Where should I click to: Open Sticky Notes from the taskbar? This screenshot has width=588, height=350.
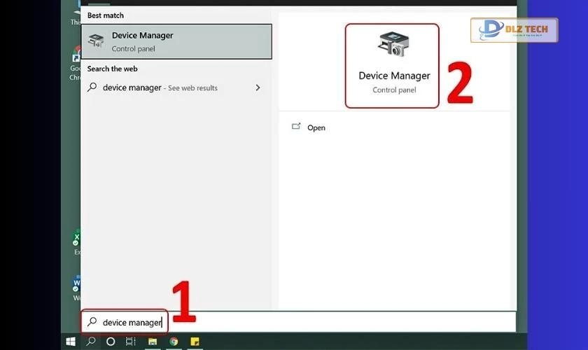coord(195,342)
